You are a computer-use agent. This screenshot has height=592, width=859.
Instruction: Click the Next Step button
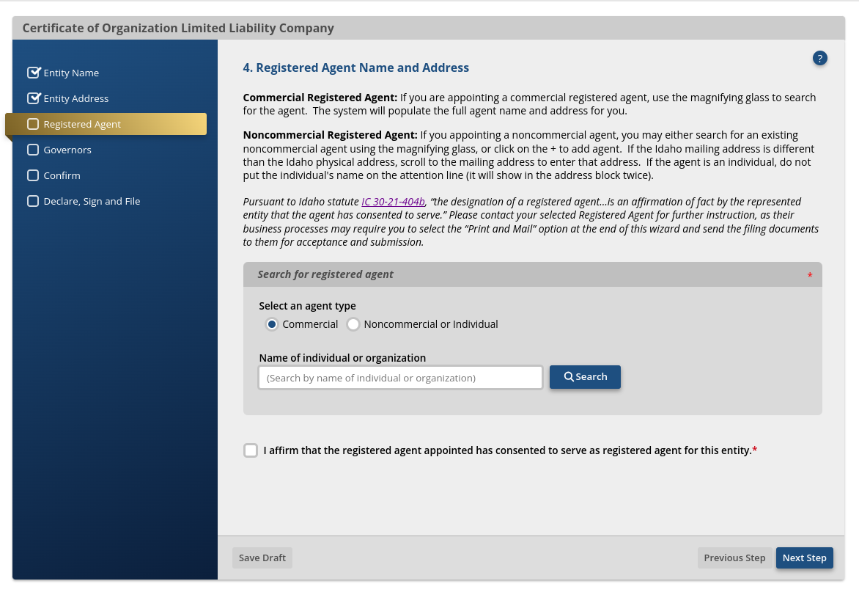804,558
